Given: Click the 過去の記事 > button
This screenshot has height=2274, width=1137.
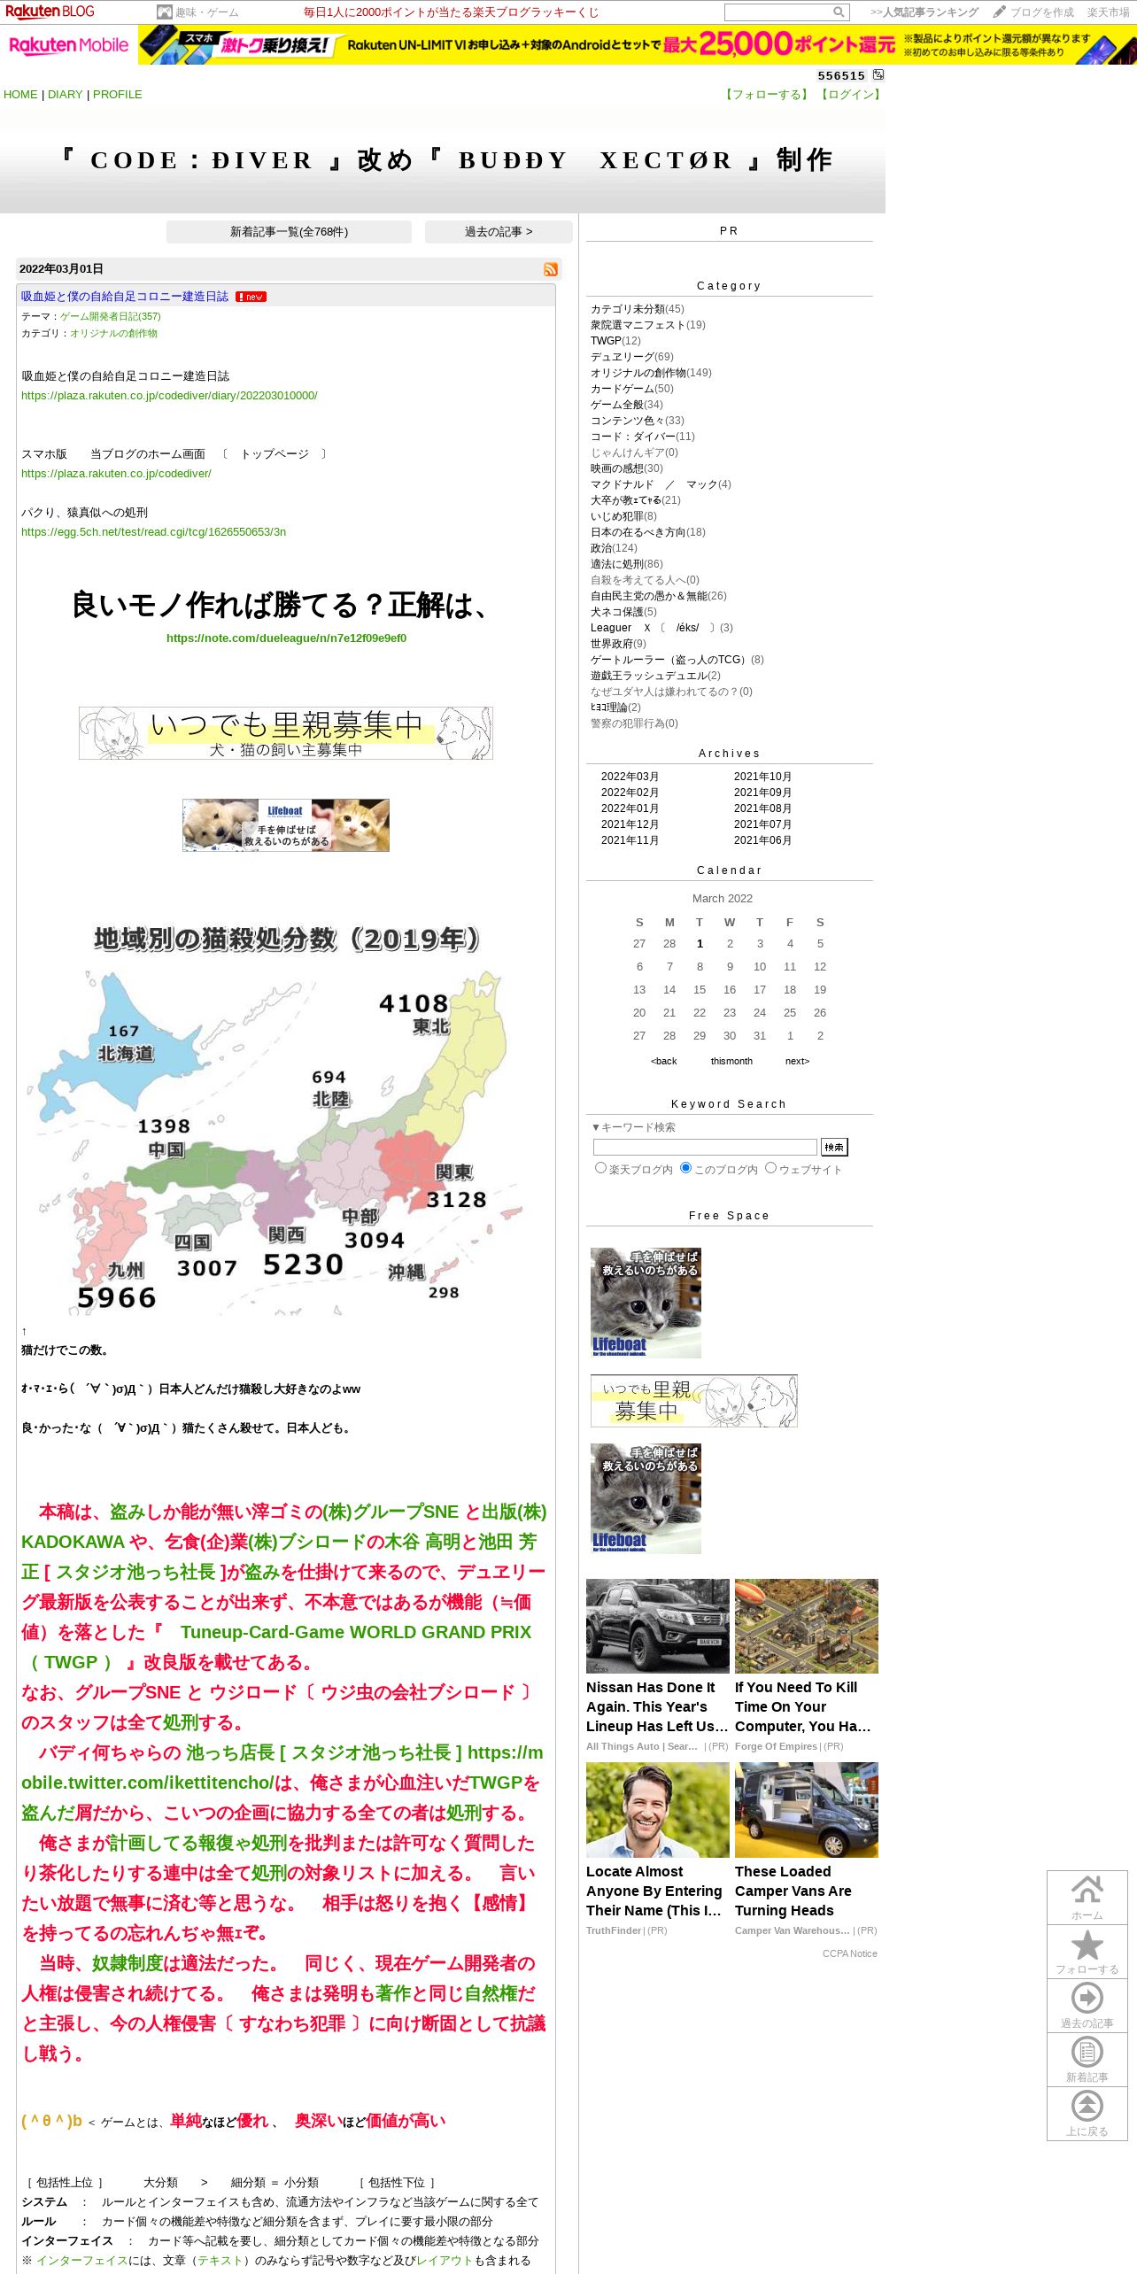Looking at the screenshot, I should click(499, 232).
